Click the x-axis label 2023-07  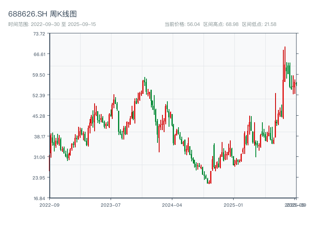pyautogui.click(x=111, y=205)
